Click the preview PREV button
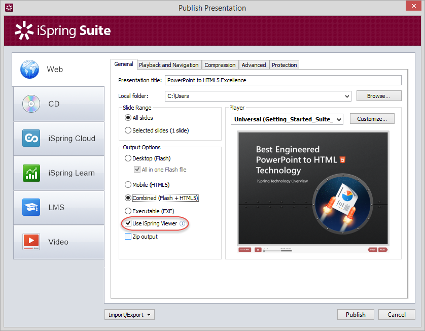Image resolution: width=425 pixels, height=331 pixels. coord(373,250)
